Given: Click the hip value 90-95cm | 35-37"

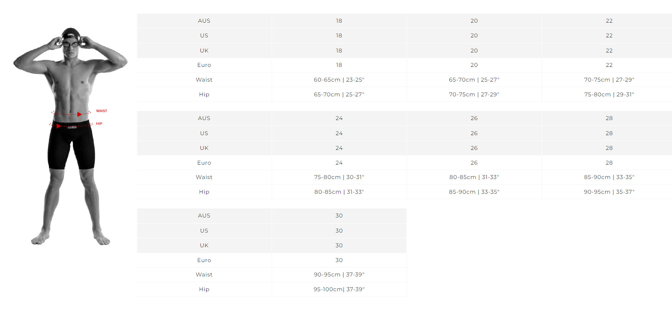Looking at the screenshot, I should coord(609,192).
